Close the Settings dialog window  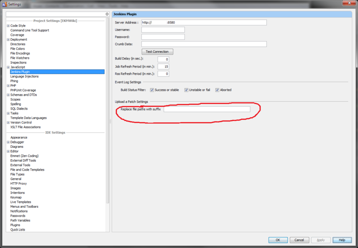349,3
